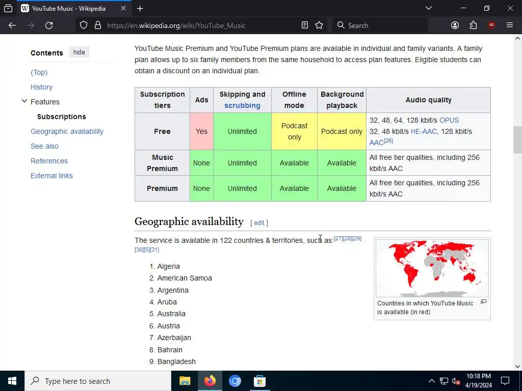The height and width of the screenshot is (391, 522).
Task: Go back to the previous page
Action: coord(12,25)
